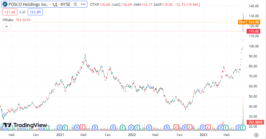Click the Объём volume indicator title
The image size is (266, 139).
click(x=8, y=20)
